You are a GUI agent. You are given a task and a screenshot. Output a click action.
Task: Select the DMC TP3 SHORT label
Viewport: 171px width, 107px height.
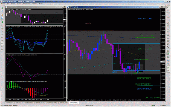click(x=152, y=98)
